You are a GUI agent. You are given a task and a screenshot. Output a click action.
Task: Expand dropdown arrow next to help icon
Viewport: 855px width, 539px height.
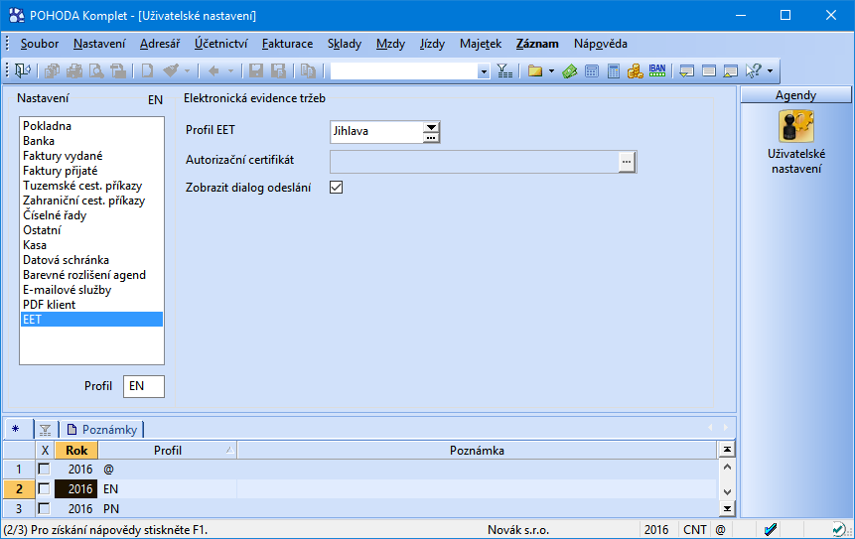tap(770, 70)
